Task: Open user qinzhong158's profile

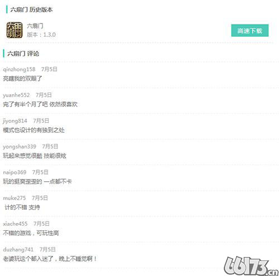Action: tap(19, 69)
